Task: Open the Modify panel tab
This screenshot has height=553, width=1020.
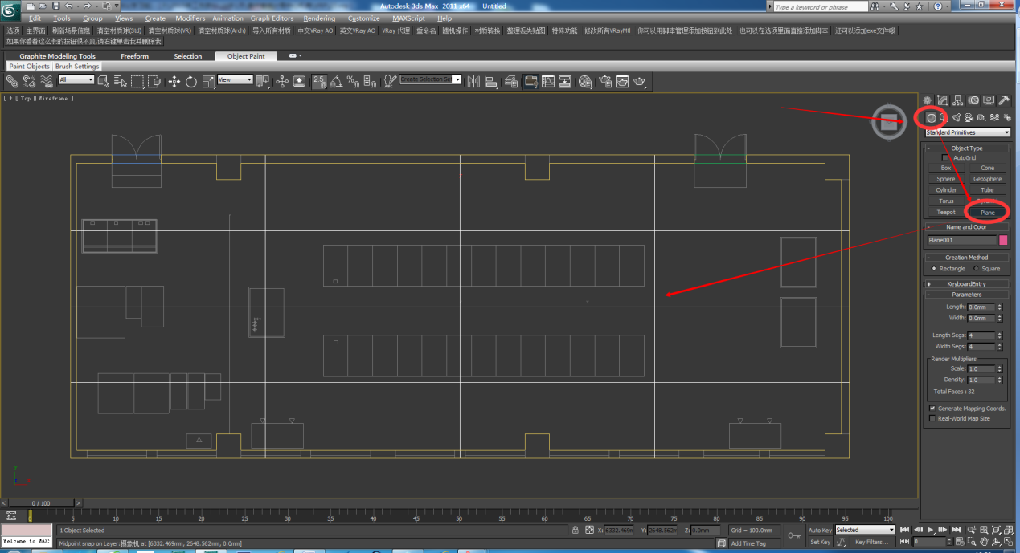Action: click(942, 100)
